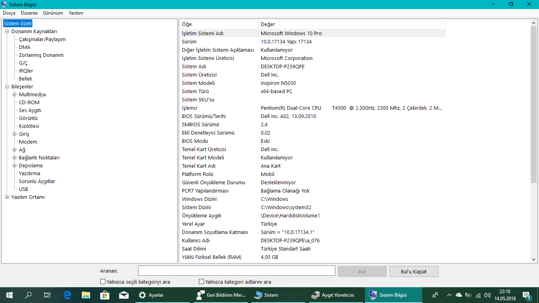Expand Giriş tree node
This screenshot has width=539, height=303.
click(x=15, y=134)
